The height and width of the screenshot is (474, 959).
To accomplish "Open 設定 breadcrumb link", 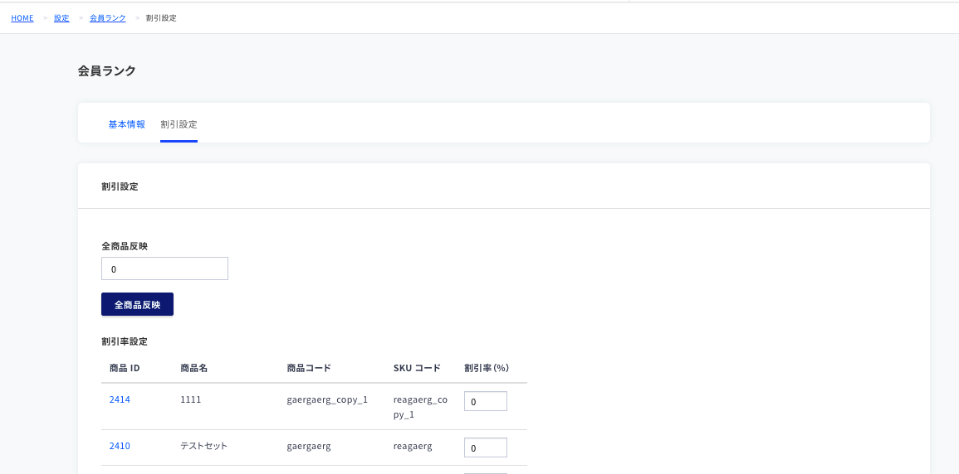I will tap(61, 18).
